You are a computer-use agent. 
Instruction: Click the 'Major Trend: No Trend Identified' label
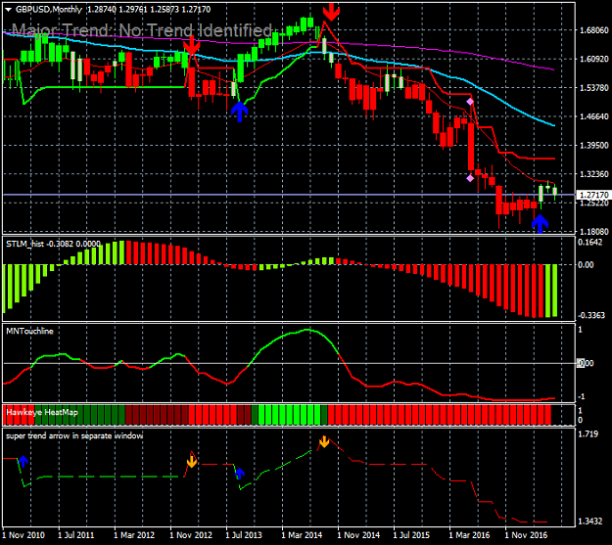(x=142, y=30)
